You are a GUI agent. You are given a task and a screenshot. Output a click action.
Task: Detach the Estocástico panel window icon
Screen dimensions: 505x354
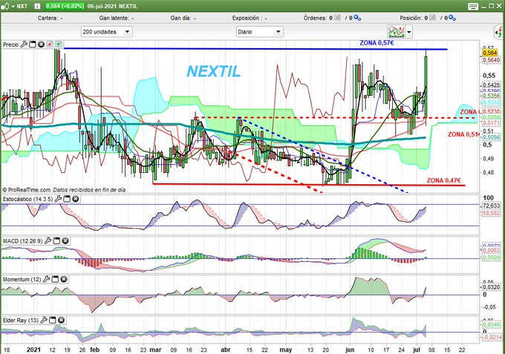click(x=67, y=199)
